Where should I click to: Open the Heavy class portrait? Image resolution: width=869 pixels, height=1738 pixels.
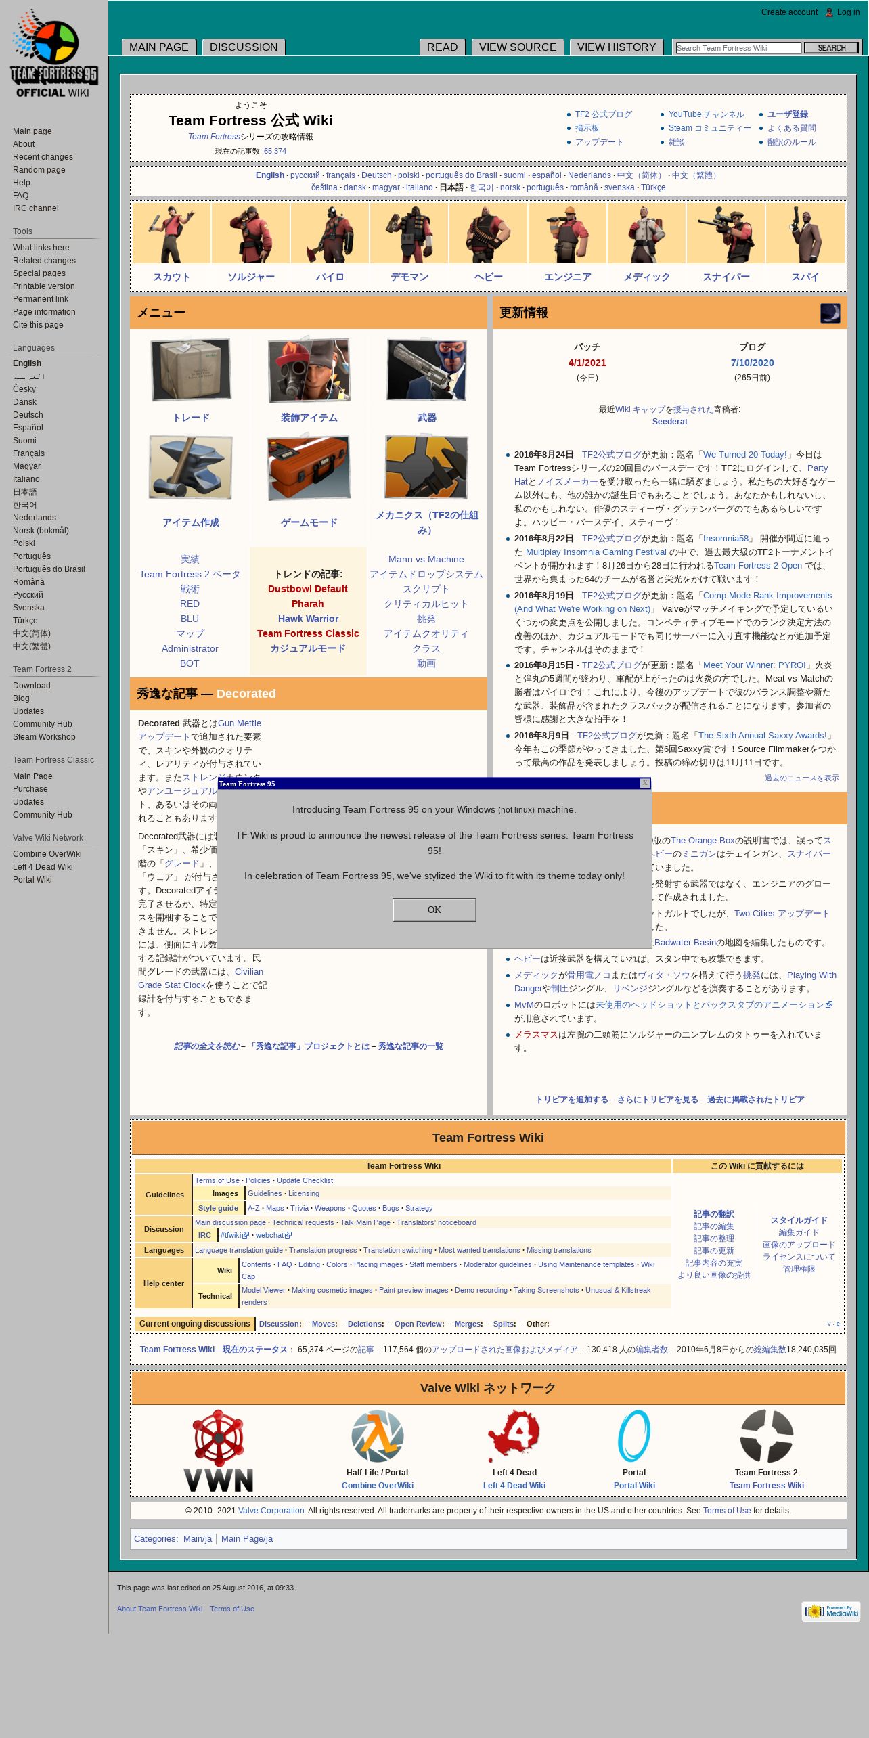(488, 233)
